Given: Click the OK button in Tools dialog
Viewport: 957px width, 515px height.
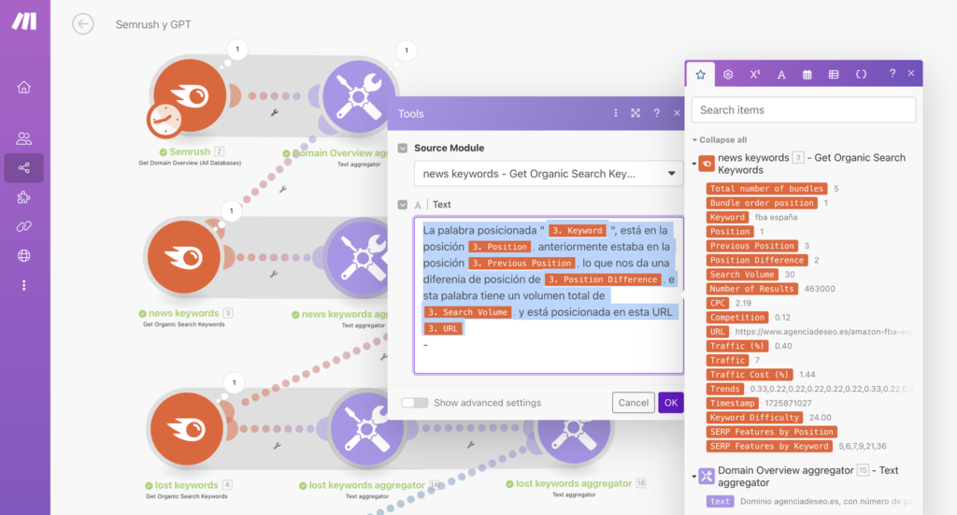Looking at the screenshot, I should point(670,403).
